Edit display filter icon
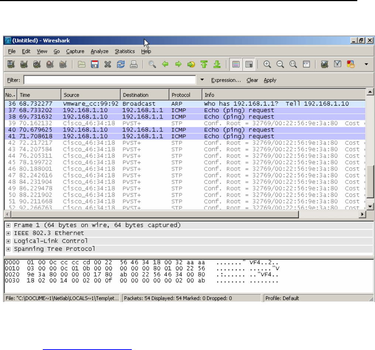Viewport: 375px width, 350px height. (337, 64)
